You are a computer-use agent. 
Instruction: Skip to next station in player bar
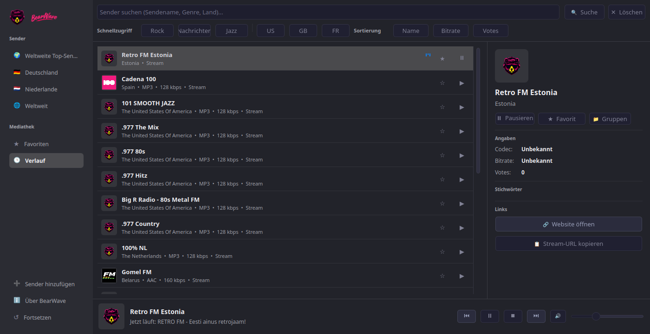[536, 316]
